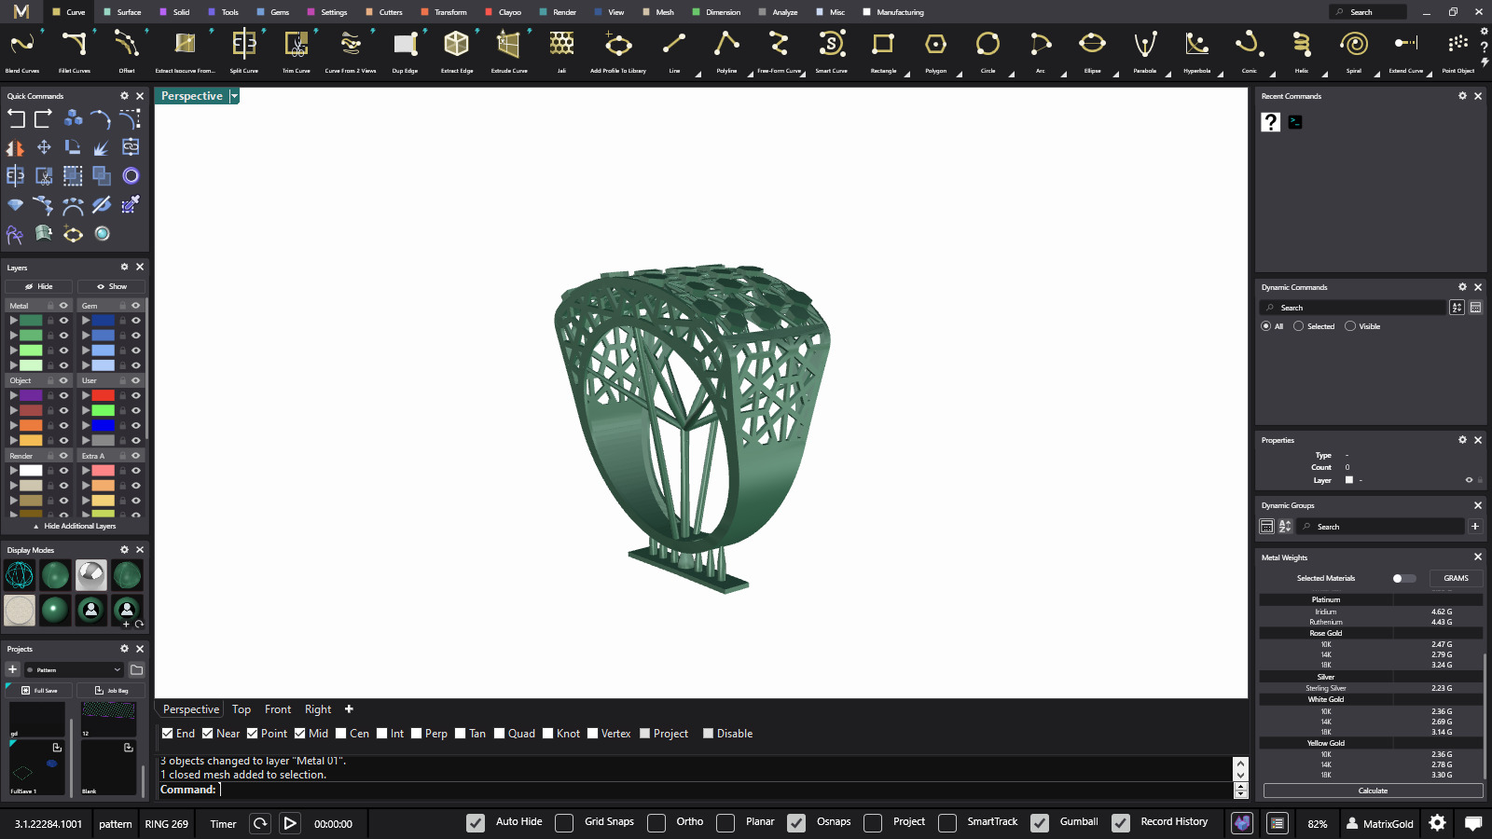The width and height of the screenshot is (1492, 839).
Task: Collapse via Hide Additional Layers
Action: click(x=75, y=526)
